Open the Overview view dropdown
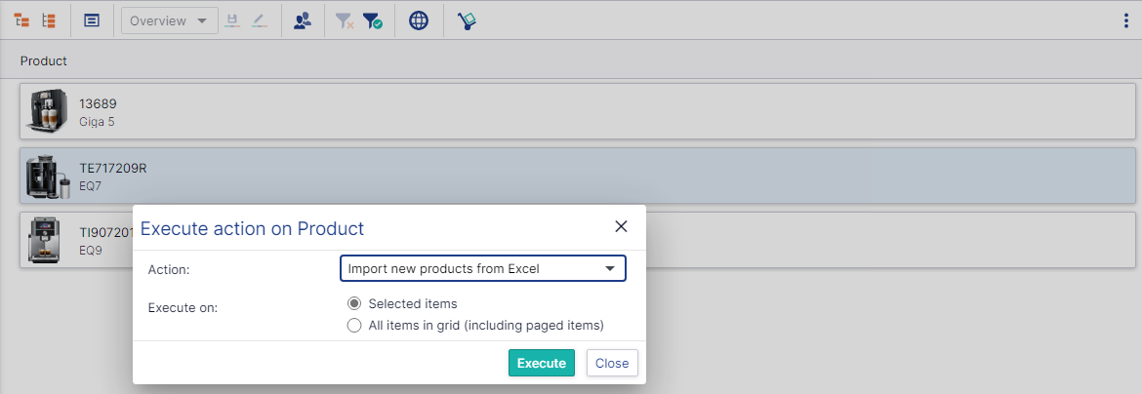Viewport: 1142px width, 394px height. pyautogui.click(x=170, y=21)
